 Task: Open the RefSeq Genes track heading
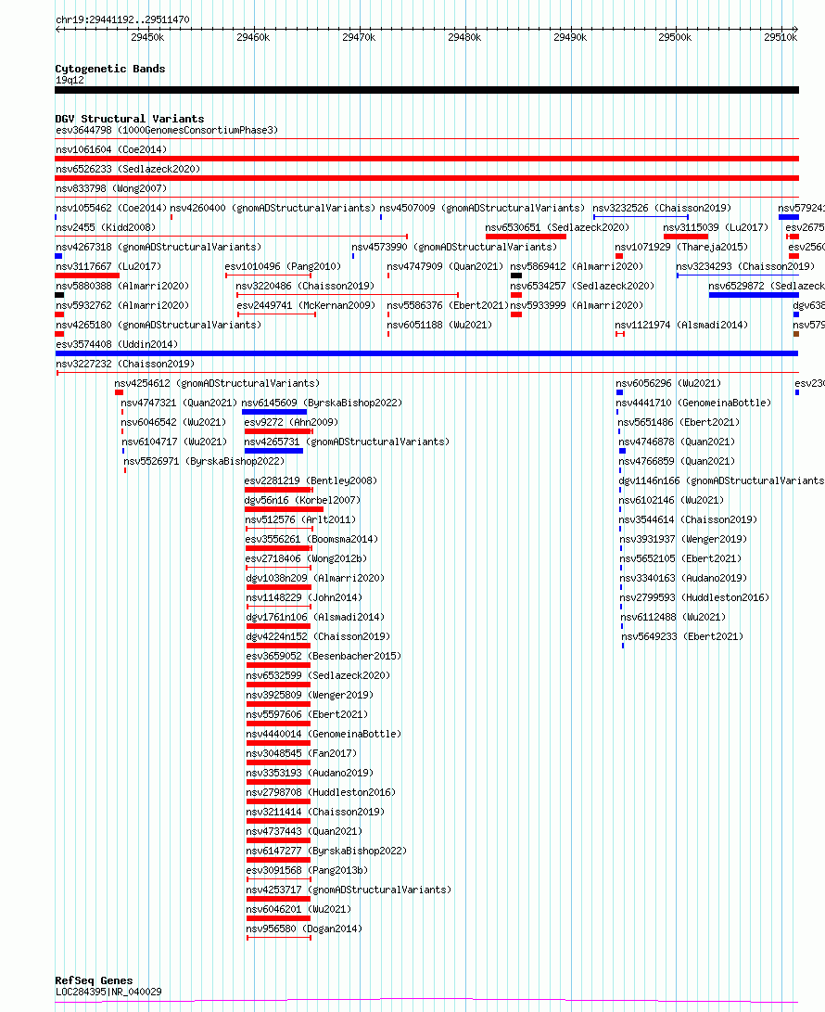(94, 980)
